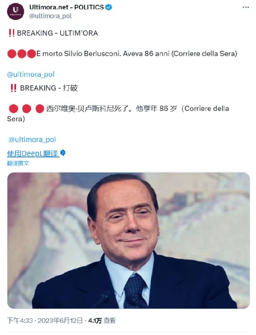Click the gray @ultimora_pol handle under account name
Image resolution: width=256 pixels, height=335 pixels.
pyautogui.click(x=50, y=16)
